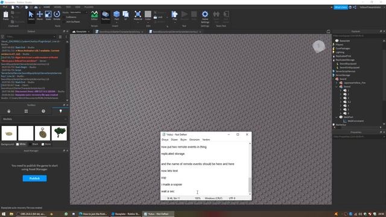Select None toolbox background
Screen dimensions: 386x217
pyautogui.click(x=46, y=144)
